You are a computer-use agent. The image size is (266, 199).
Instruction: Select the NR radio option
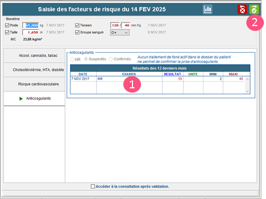coord(72,59)
